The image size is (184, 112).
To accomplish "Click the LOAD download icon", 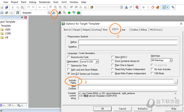I will [17, 13].
